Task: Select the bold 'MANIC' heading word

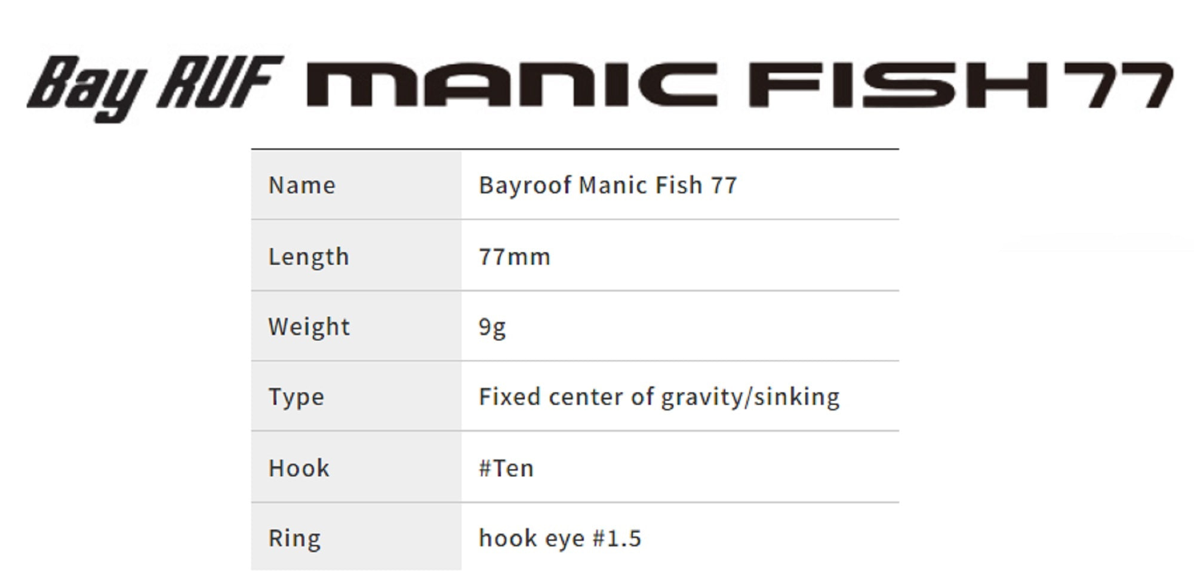Action: click(x=512, y=85)
